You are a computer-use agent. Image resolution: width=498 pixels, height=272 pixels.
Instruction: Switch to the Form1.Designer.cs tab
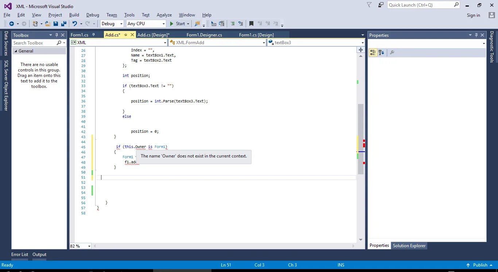[204, 35]
